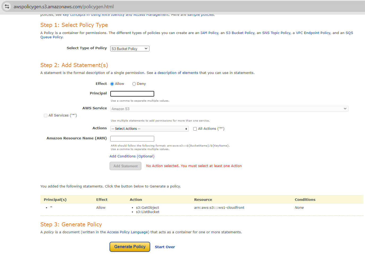Open the SNS Topic Policy link
This screenshot has height=254, width=365.
[x=276, y=33]
